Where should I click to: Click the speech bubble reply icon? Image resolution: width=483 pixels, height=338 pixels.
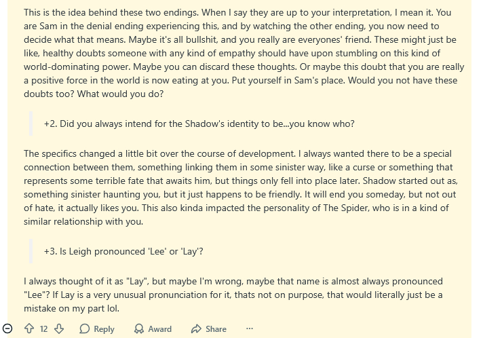85,329
